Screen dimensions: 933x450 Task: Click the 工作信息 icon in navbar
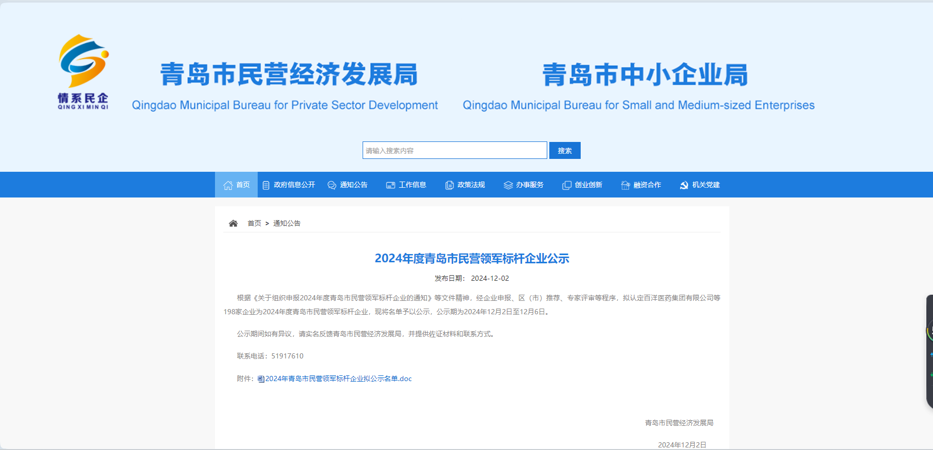391,185
